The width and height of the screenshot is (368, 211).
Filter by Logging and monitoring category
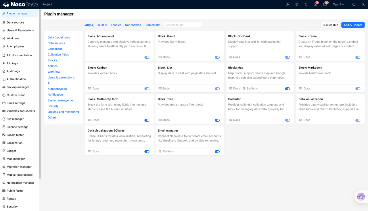click(x=63, y=112)
